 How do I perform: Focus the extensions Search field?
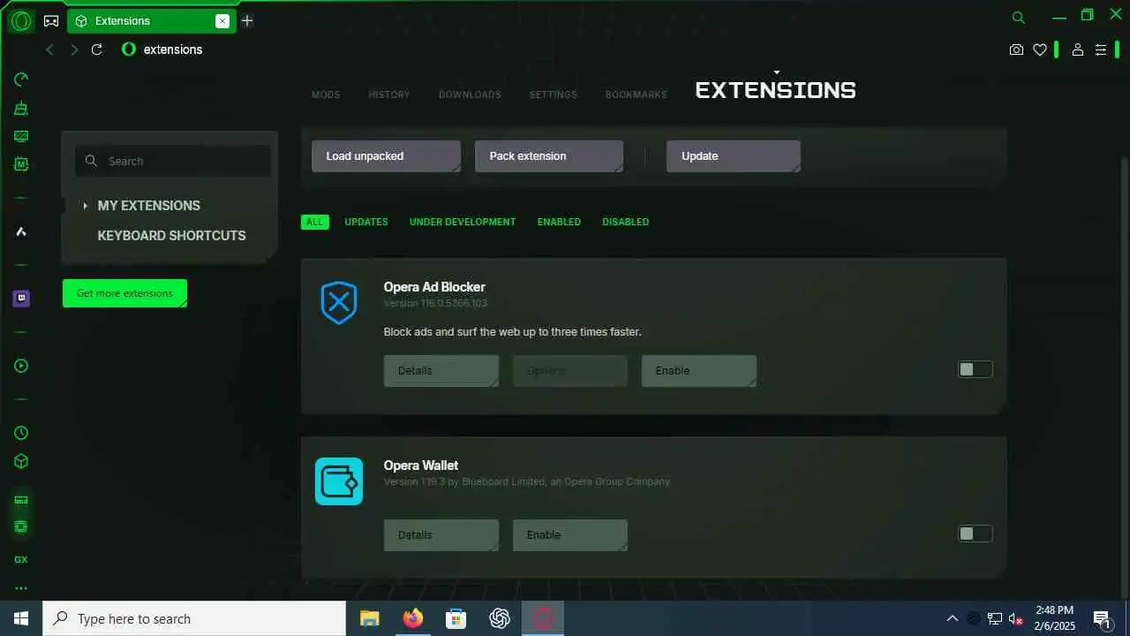click(173, 161)
